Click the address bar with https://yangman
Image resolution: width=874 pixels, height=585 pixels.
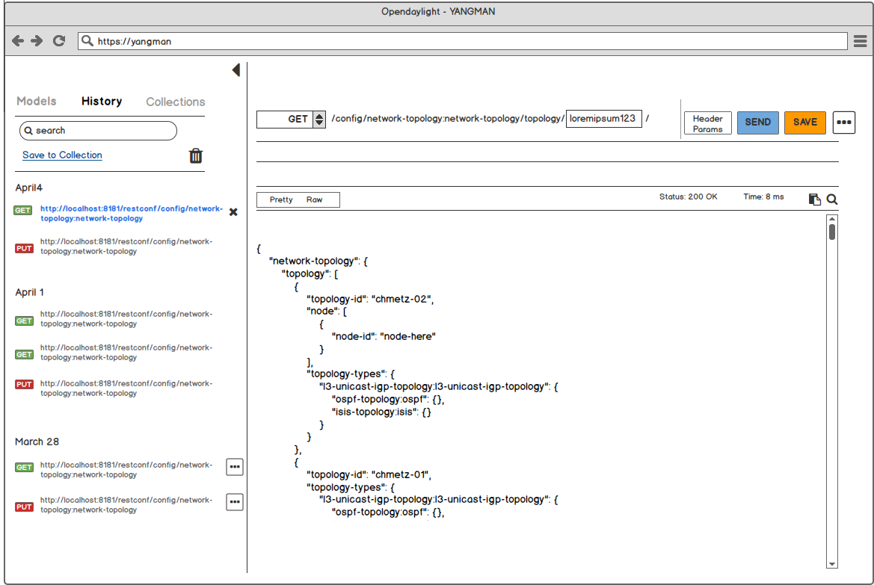[x=463, y=41]
